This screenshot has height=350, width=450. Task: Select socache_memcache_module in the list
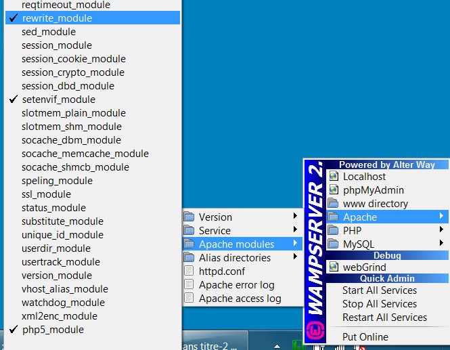pyautogui.click(x=93, y=153)
